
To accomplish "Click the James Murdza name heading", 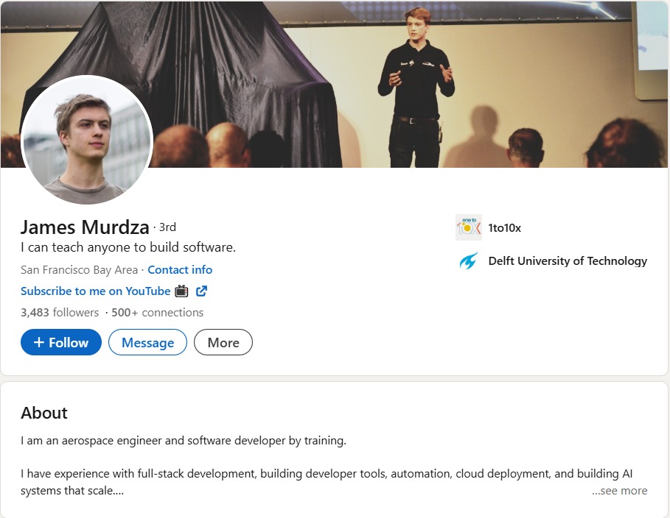I will pos(84,227).
